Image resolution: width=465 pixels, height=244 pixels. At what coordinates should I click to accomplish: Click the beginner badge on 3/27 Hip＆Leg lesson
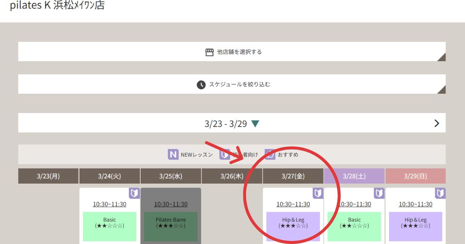click(318, 193)
